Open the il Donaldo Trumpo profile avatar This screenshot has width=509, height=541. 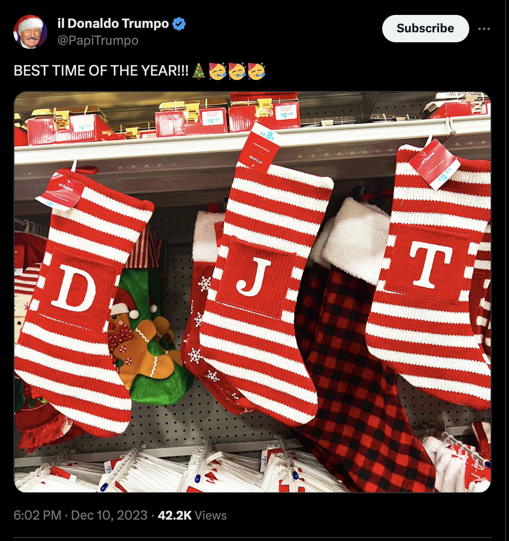[30, 32]
